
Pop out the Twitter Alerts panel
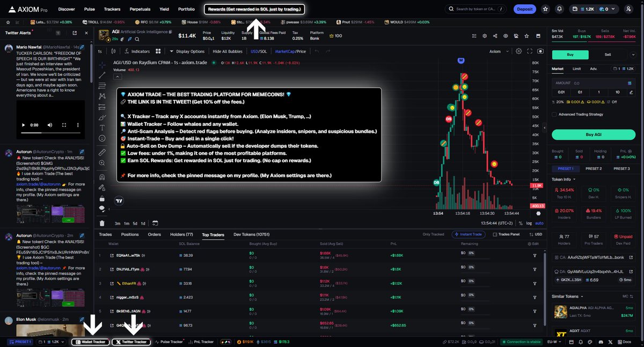(76, 33)
